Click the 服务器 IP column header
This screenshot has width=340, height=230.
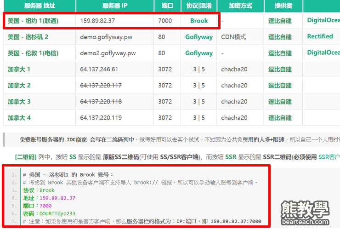click(x=115, y=6)
